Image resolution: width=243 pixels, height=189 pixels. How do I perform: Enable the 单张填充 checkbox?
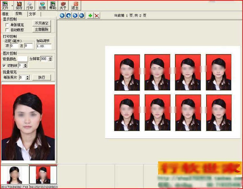(7, 25)
